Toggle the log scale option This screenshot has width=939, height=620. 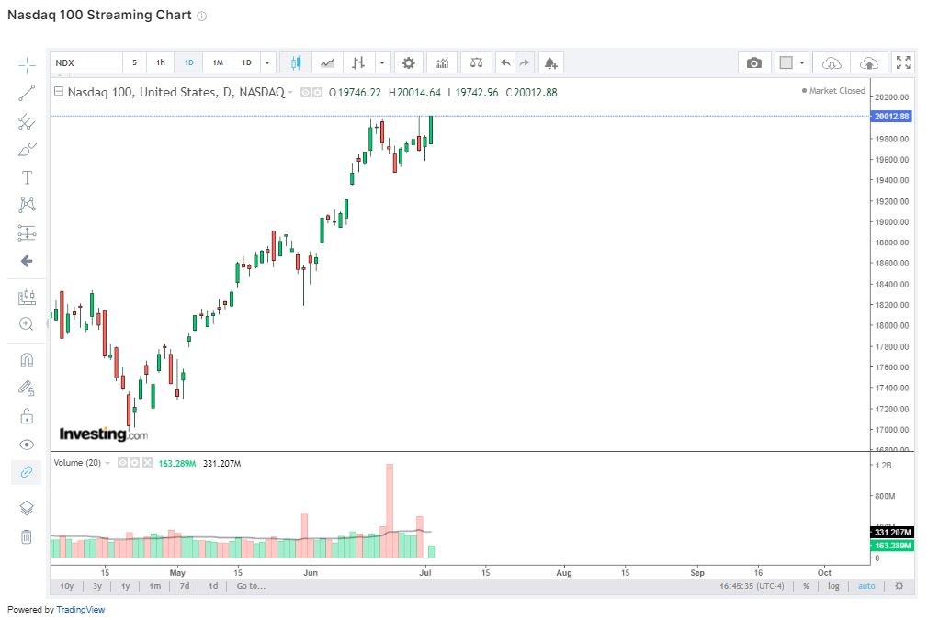pyautogui.click(x=833, y=586)
